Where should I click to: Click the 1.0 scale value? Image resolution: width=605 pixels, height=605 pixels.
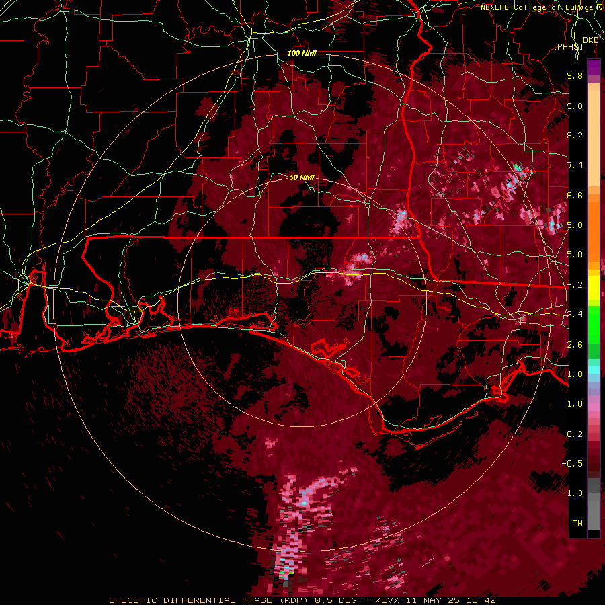(575, 404)
